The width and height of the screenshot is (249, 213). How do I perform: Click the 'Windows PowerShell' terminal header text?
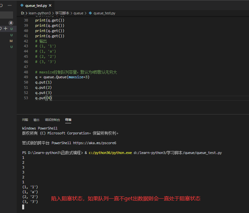pyautogui.click(x=40, y=128)
